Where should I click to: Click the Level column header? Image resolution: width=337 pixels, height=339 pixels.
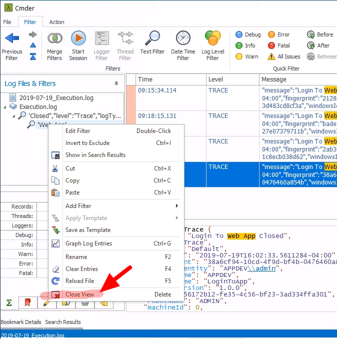(232, 79)
